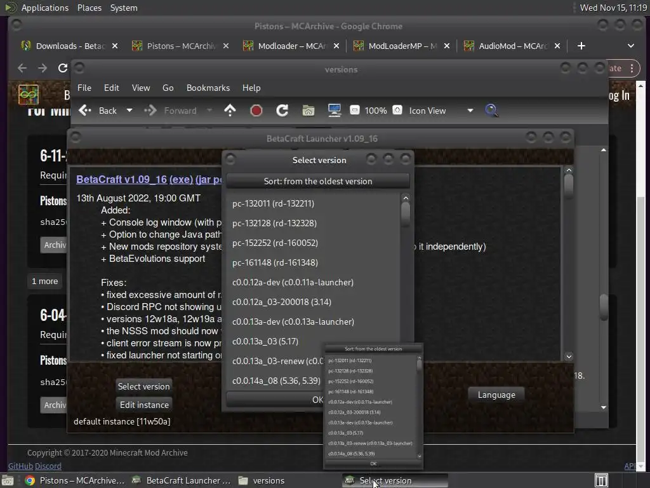
Task: Open the Discord link in footer
Action: tap(48, 466)
